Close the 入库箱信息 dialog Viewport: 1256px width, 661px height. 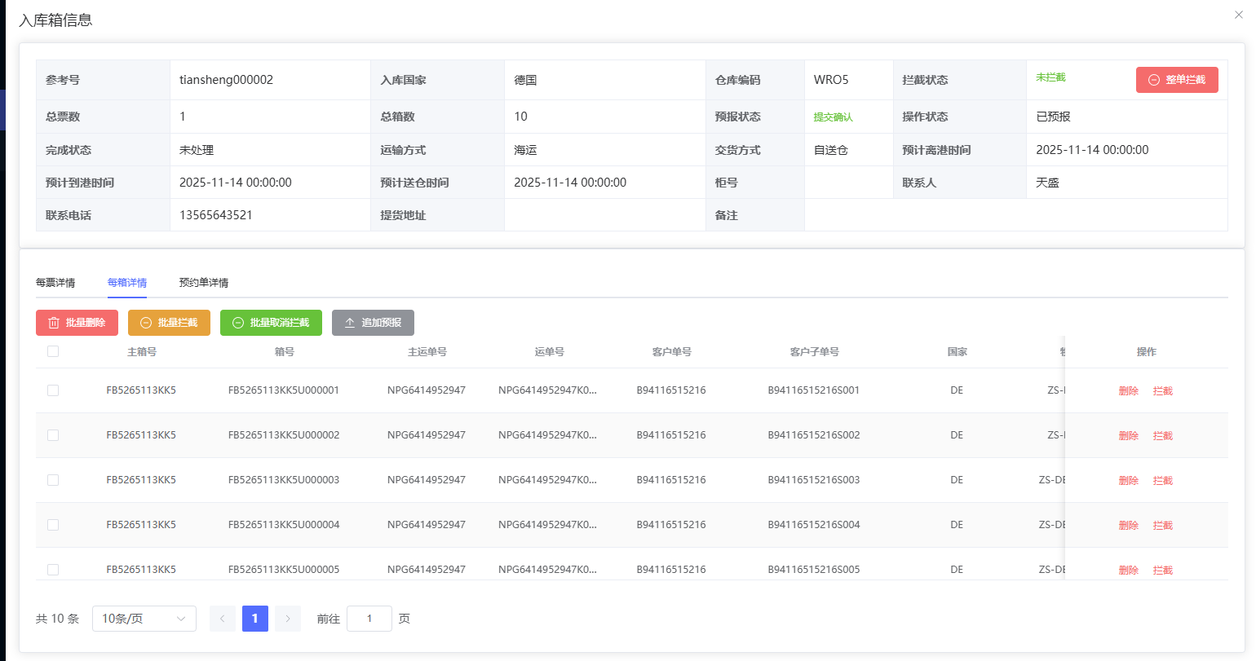coord(1238,15)
